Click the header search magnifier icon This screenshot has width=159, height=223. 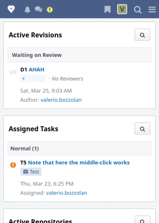(137, 10)
